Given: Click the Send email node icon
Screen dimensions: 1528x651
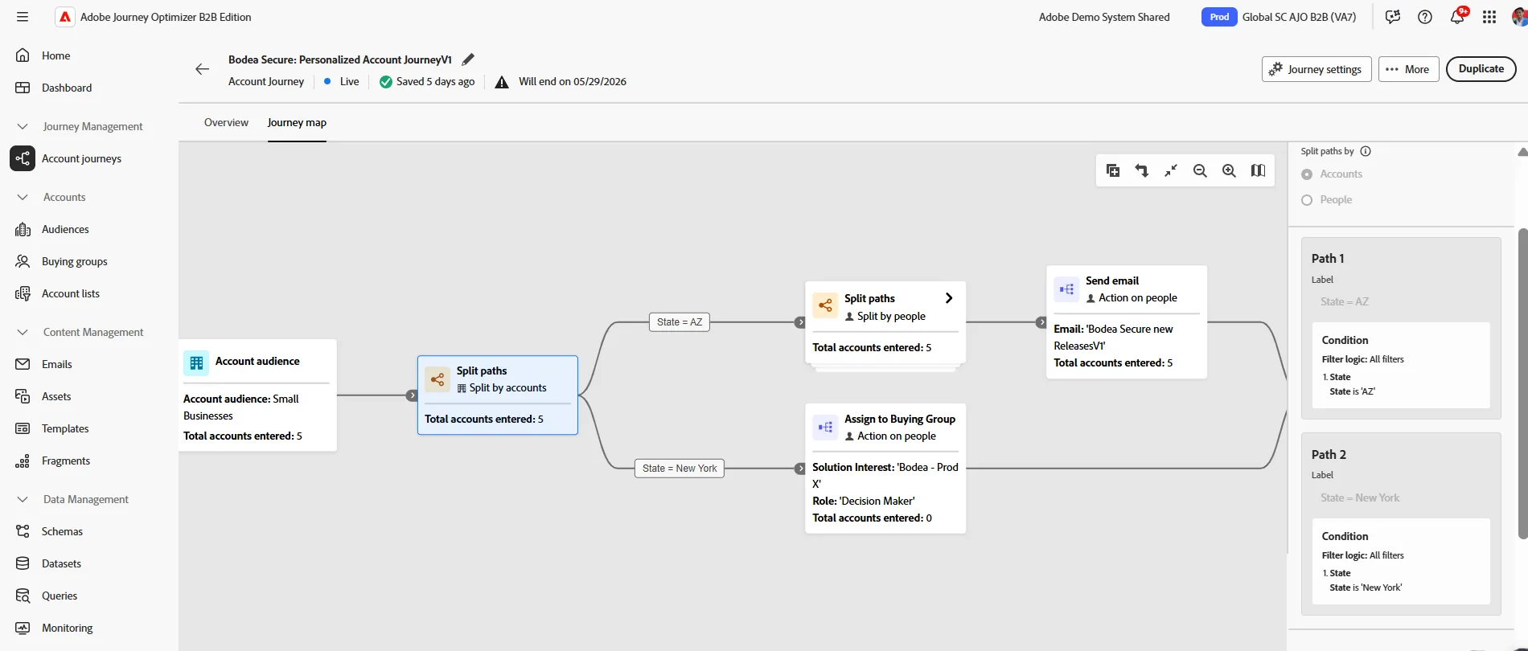Looking at the screenshot, I should [x=1066, y=289].
